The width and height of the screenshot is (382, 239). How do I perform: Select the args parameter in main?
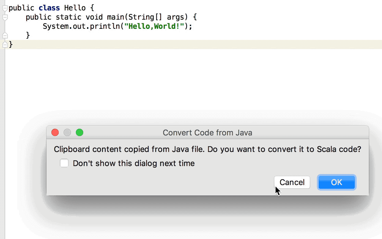(176, 17)
